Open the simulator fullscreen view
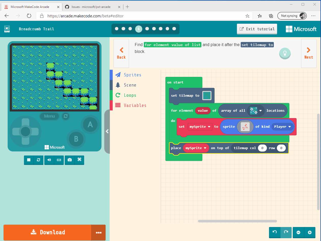 click(x=79, y=160)
